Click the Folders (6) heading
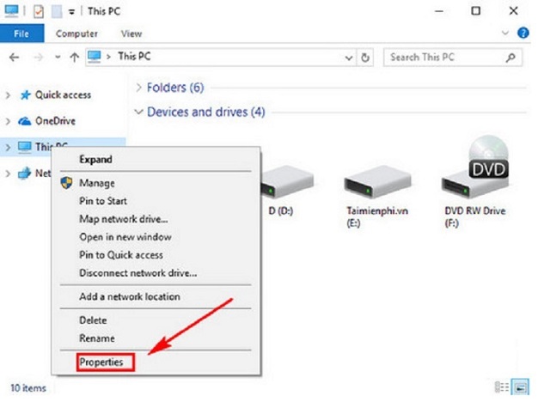This screenshot has width=550, height=414. coord(175,88)
